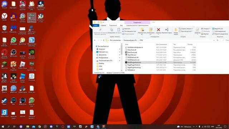Click Выделить все in ribbon

tap(218, 29)
